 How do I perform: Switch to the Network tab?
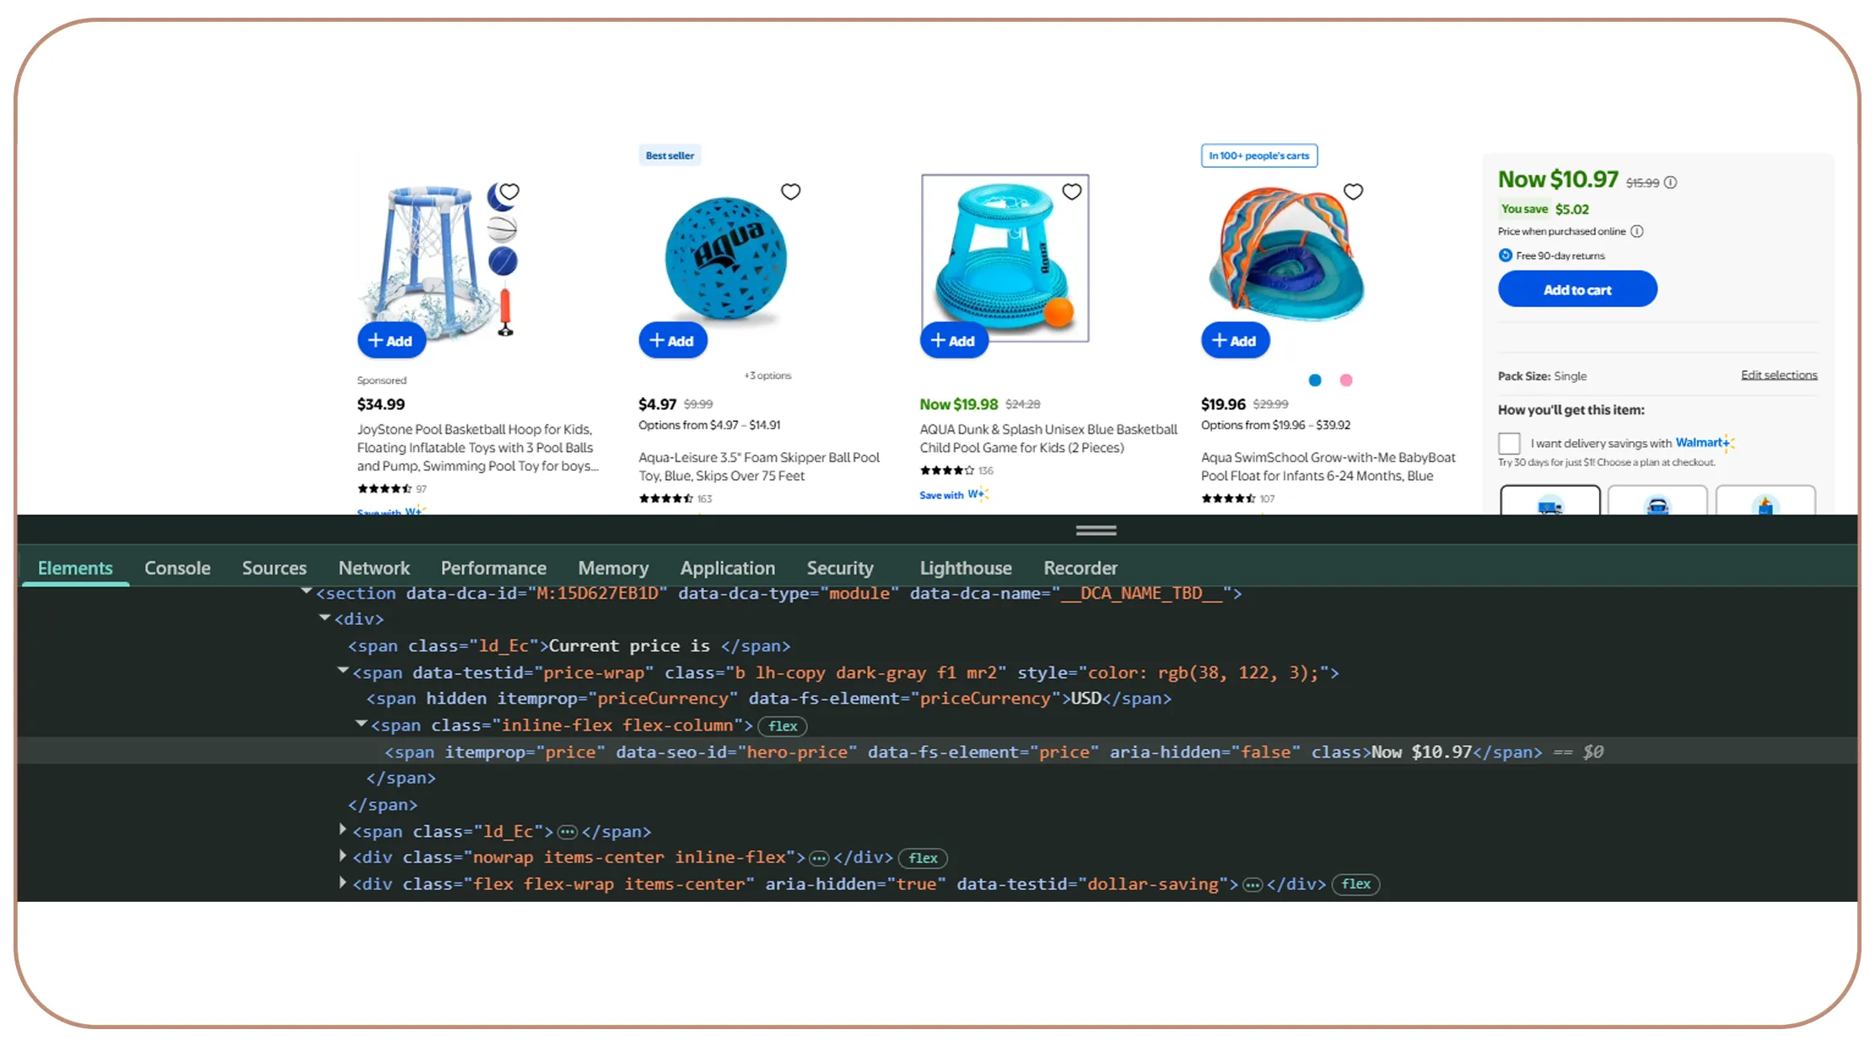pyautogui.click(x=374, y=569)
